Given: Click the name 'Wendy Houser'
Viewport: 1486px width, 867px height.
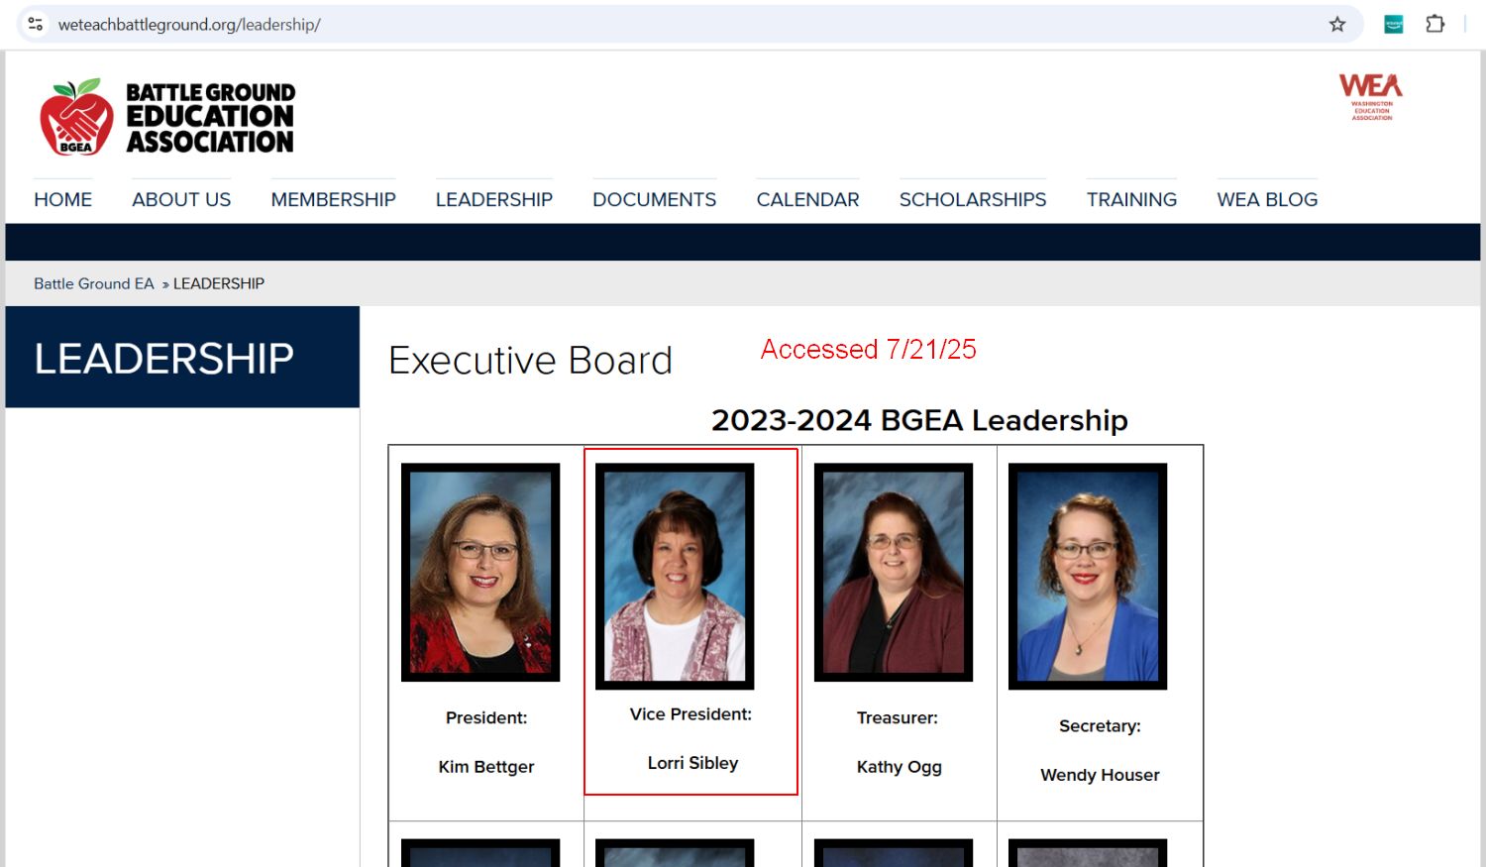Looking at the screenshot, I should (x=1100, y=775).
